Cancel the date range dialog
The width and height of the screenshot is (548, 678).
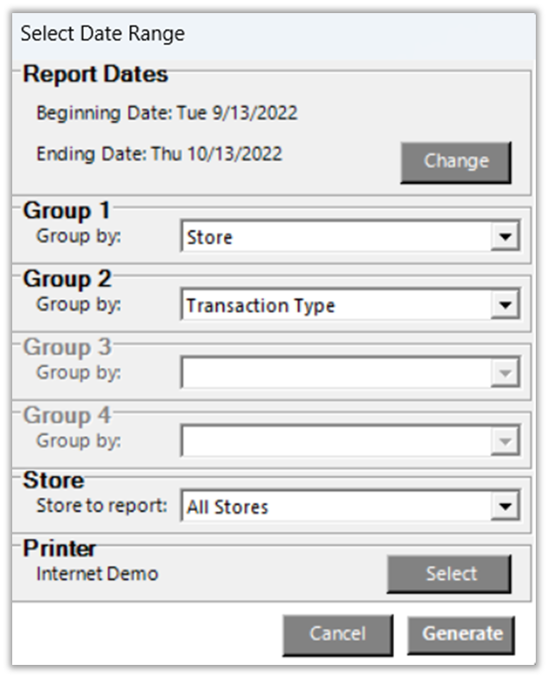pos(337,634)
